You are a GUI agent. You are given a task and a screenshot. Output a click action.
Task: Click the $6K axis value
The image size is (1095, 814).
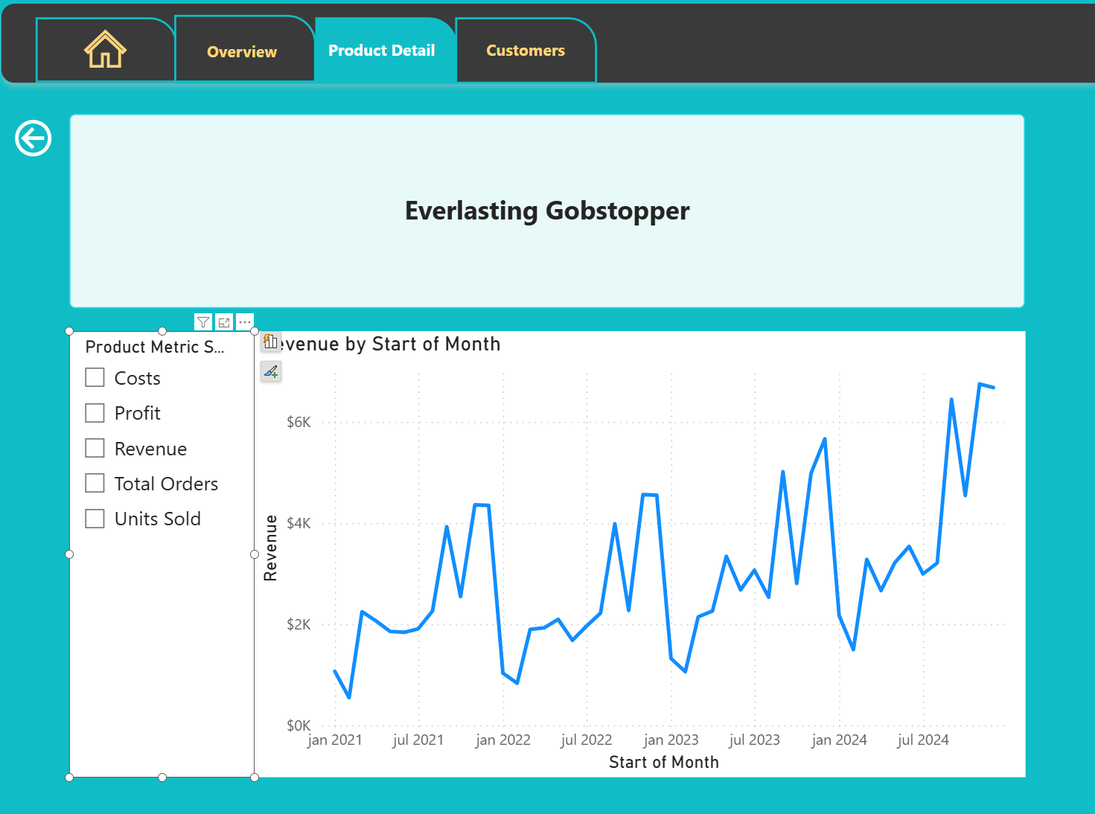point(299,422)
